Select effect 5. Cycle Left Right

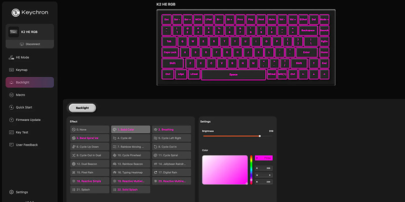click(172, 138)
